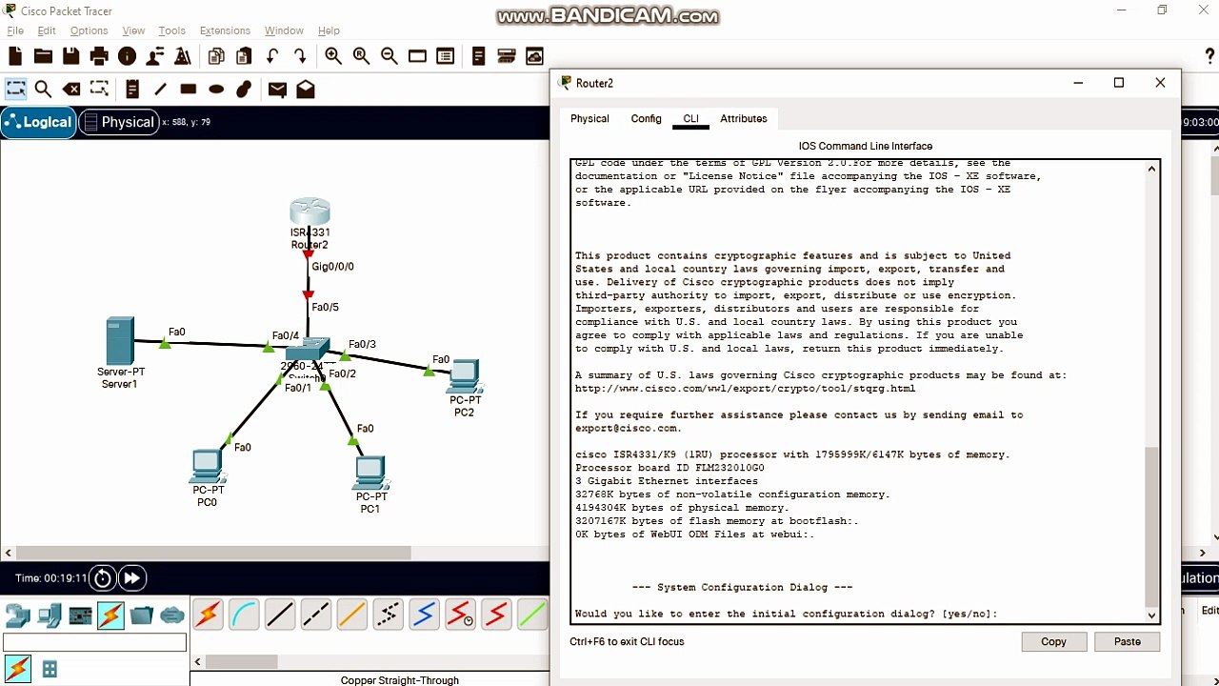The height and width of the screenshot is (686, 1219).
Task: Open the drawing palette rectangle icon
Action: tap(417, 56)
